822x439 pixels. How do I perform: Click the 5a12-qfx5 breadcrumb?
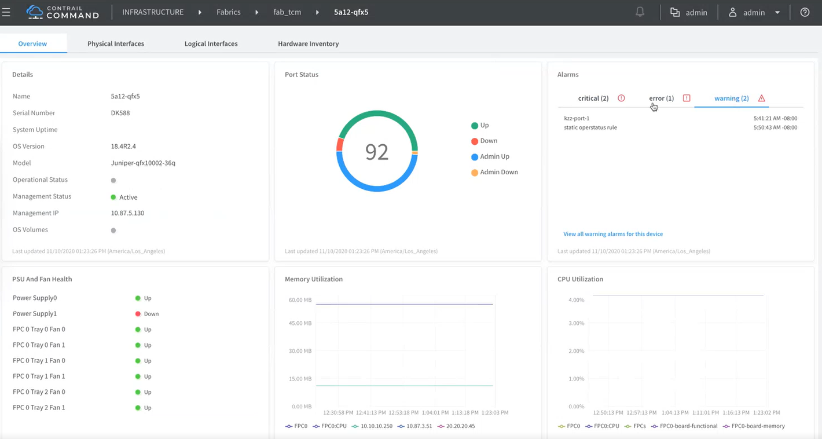point(351,12)
